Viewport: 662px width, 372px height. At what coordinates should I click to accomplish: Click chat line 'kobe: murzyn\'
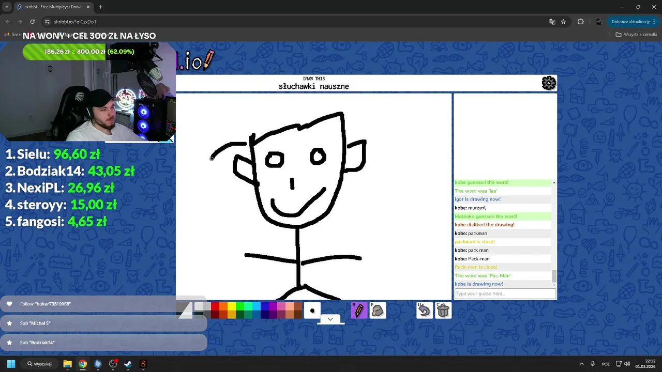(x=470, y=208)
